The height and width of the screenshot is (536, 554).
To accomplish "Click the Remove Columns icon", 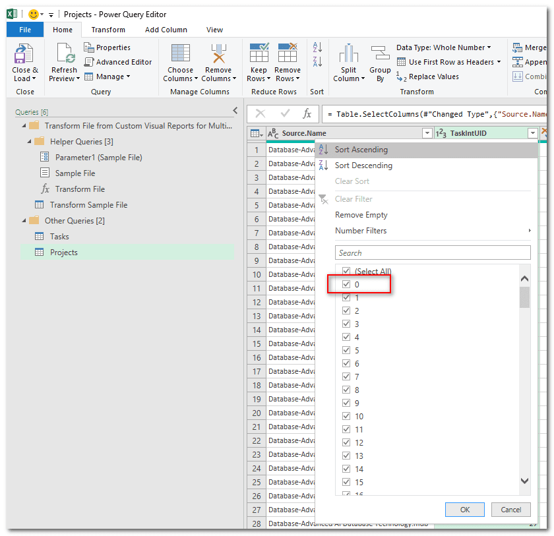I will [x=218, y=53].
